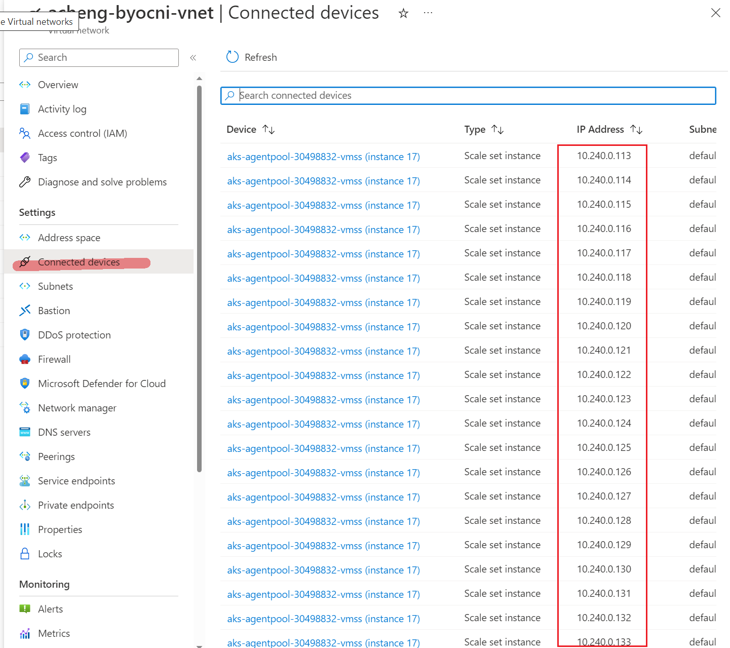Click the Properties icon
The image size is (730, 648).
point(25,529)
